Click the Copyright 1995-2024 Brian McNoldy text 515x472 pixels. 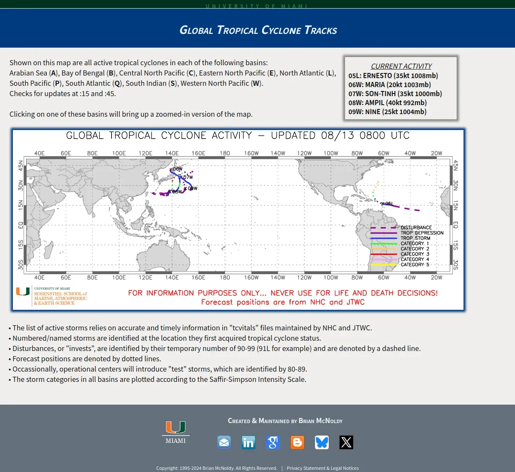pyautogui.click(x=217, y=468)
